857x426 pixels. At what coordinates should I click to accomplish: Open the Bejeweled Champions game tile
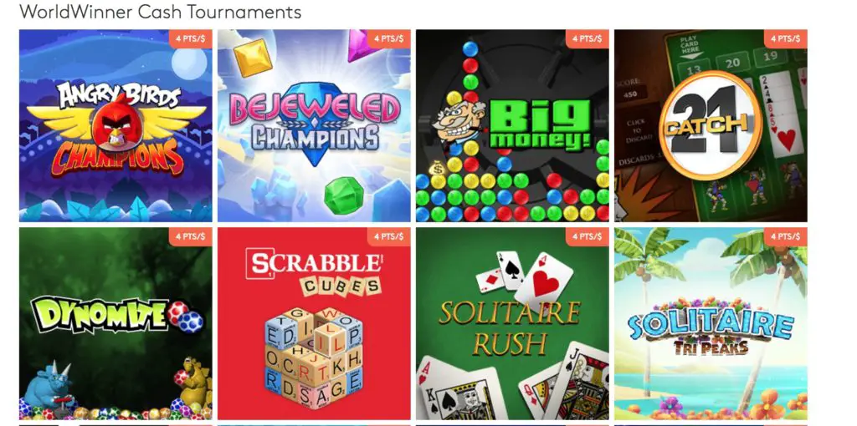click(314, 125)
